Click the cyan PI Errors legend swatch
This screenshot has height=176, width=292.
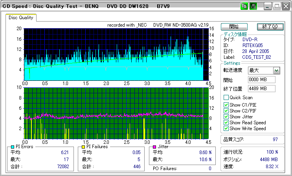click(13, 147)
